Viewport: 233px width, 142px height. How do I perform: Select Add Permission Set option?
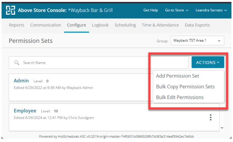[177, 76]
